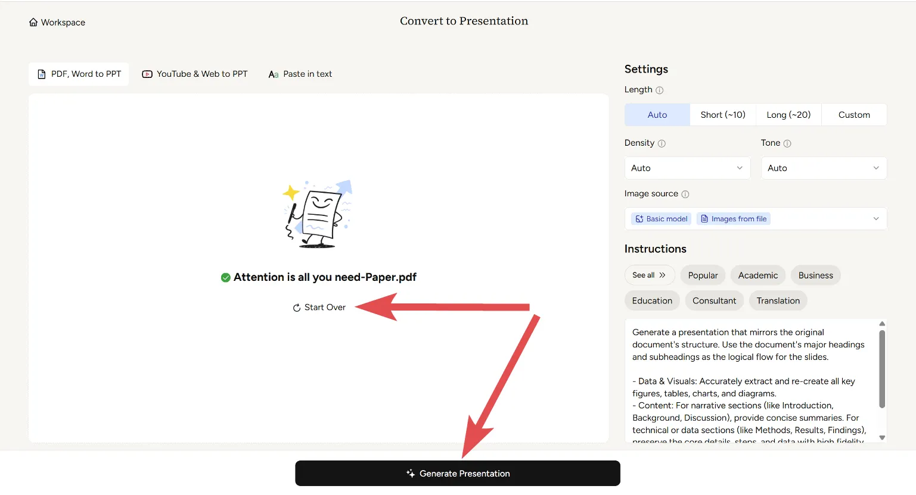This screenshot has width=916, height=495.
Task: Click the Density info icon
Action: click(x=662, y=143)
